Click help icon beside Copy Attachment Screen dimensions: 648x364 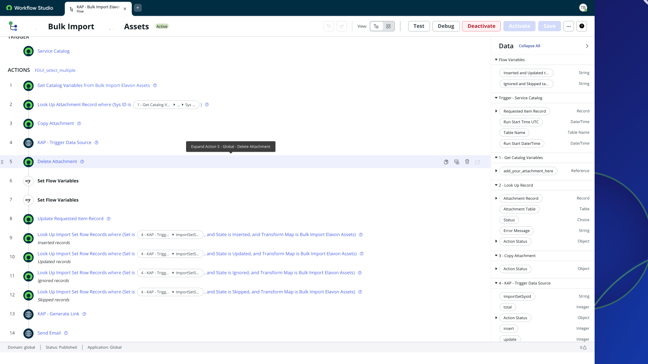click(79, 123)
